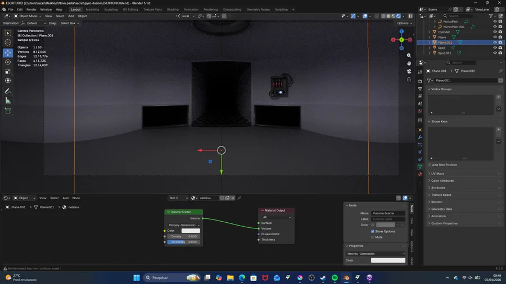Select the Measure tool

point(8,101)
